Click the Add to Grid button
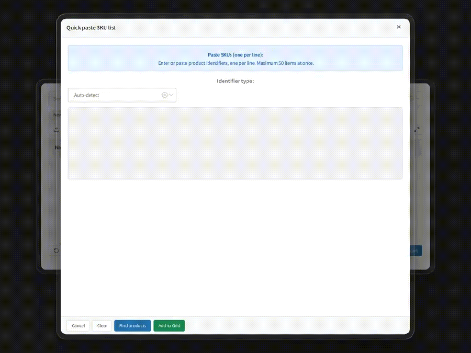This screenshot has width=471, height=353. (x=169, y=326)
